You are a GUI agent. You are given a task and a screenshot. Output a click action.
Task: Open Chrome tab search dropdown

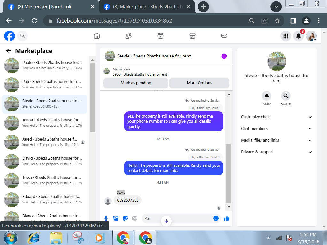point(276,7)
